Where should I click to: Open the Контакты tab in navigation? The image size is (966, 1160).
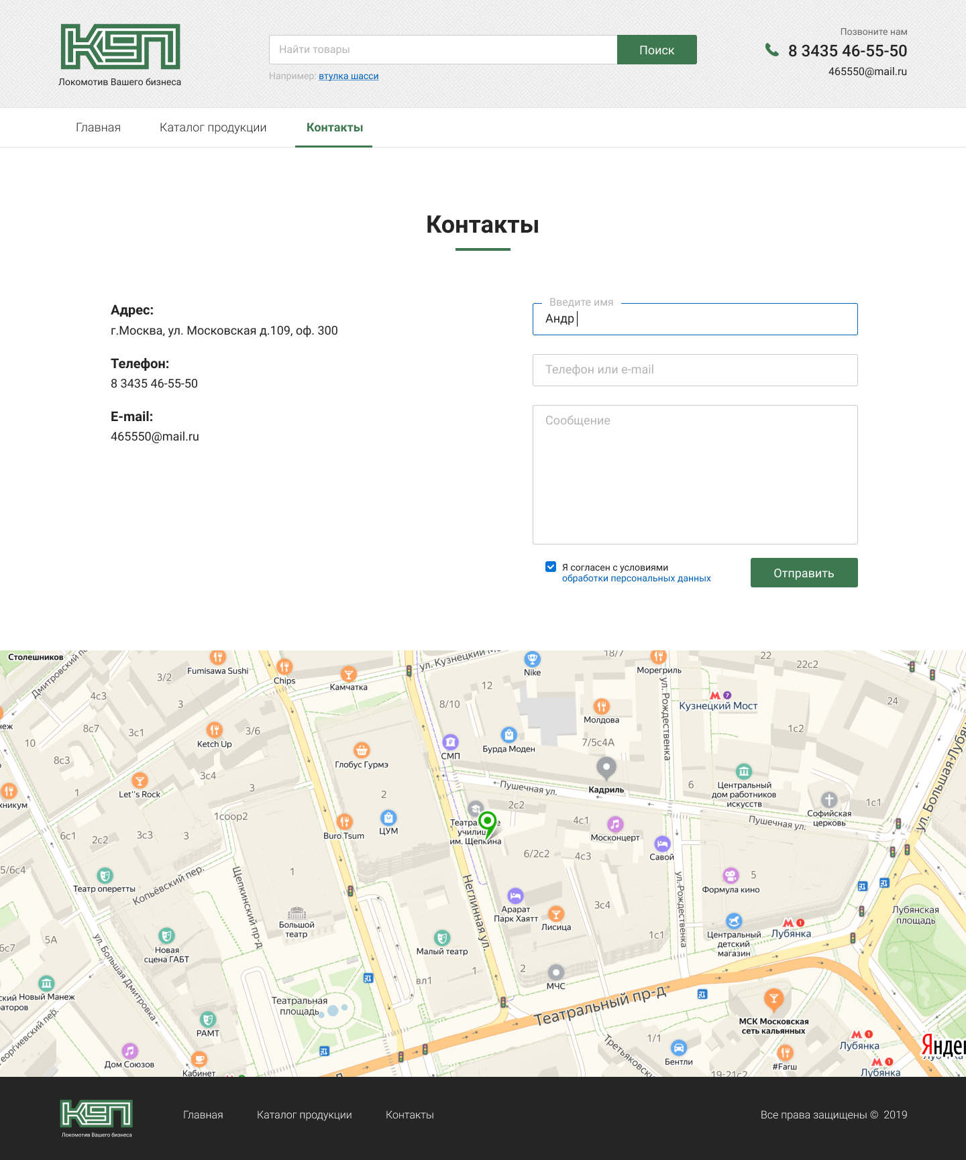[335, 127]
